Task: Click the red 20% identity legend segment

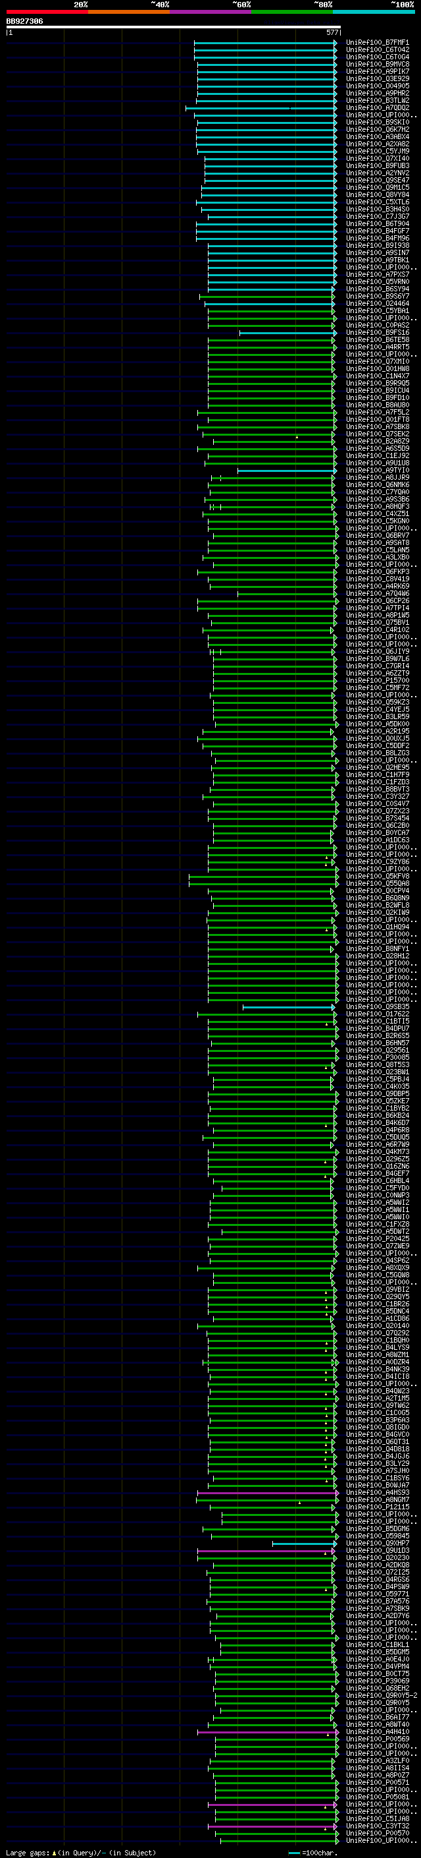Action: [x=47, y=12]
